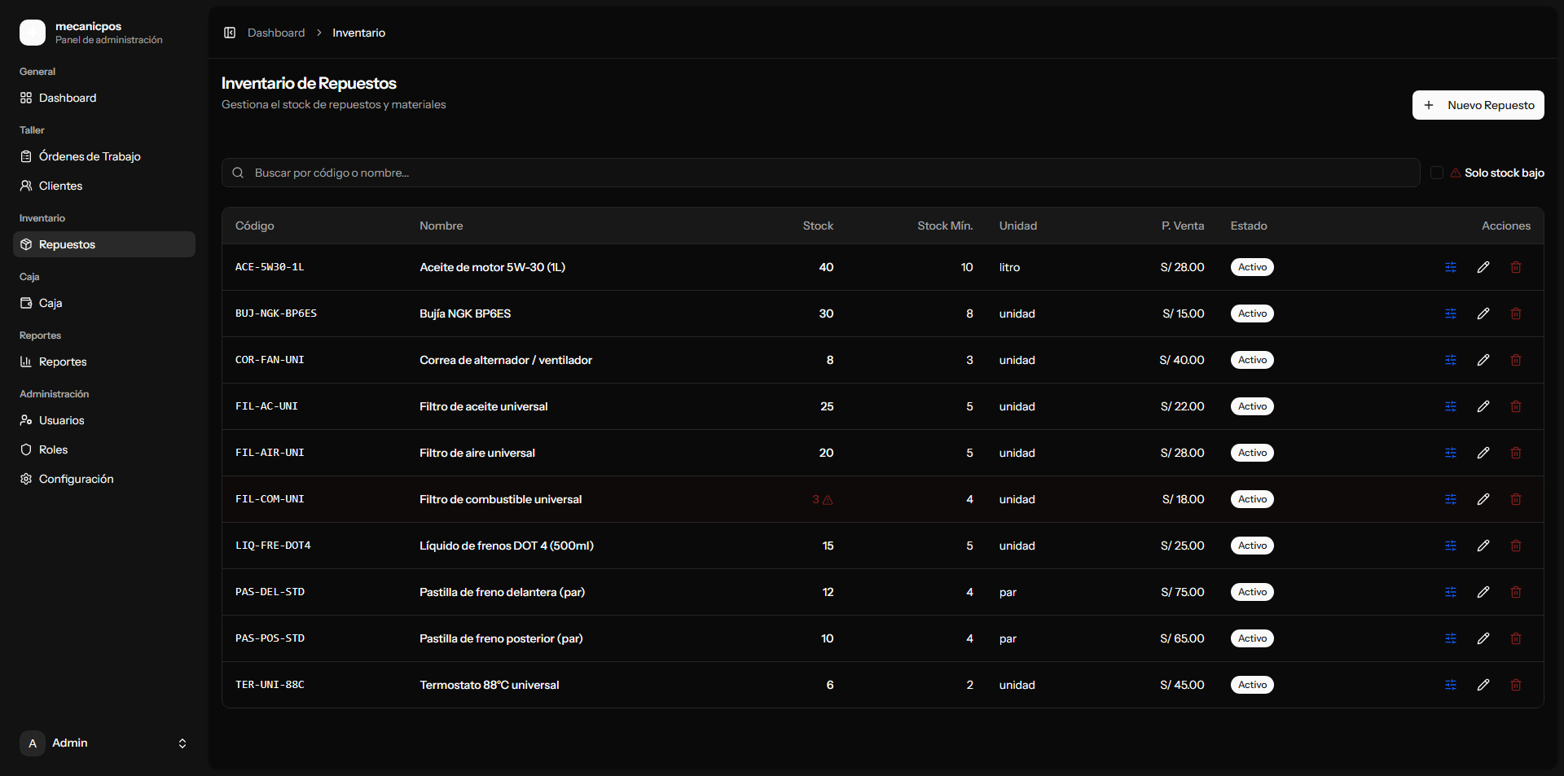Image resolution: width=1564 pixels, height=776 pixels.
Task: Delete the Correa de alternador item
Action: [1516, 360]
